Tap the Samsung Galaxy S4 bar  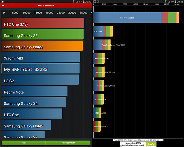(34, 104)
